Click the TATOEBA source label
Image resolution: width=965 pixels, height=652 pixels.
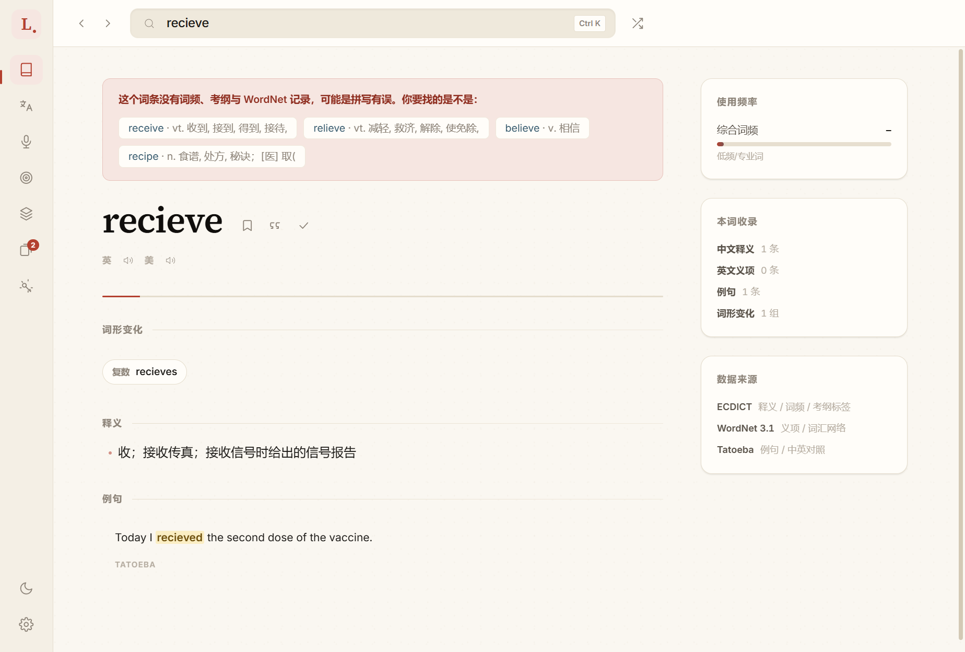click(x=135, y=565)
